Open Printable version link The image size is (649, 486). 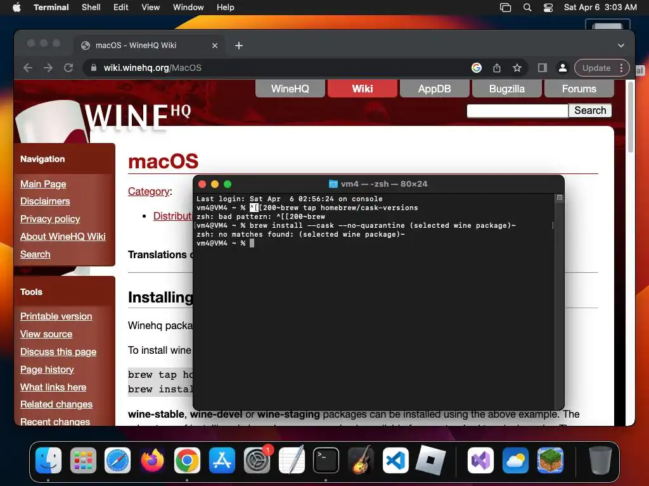pyautogui.click(x=56, y=316)
